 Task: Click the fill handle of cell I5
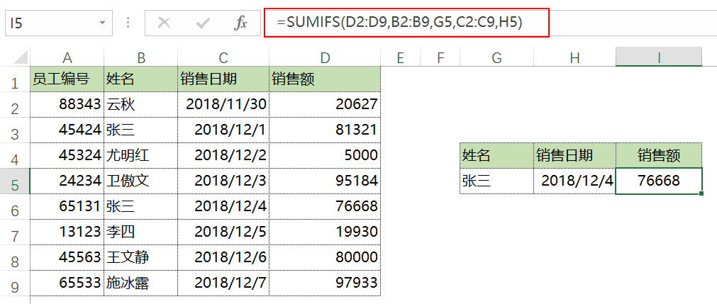pos(701,193)
